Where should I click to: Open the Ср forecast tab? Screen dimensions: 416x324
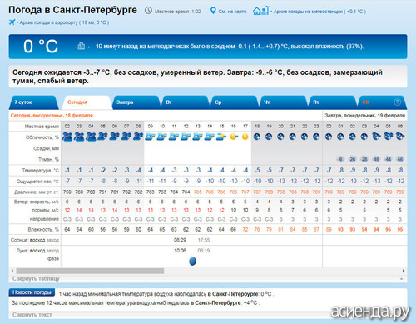point(235,102)
